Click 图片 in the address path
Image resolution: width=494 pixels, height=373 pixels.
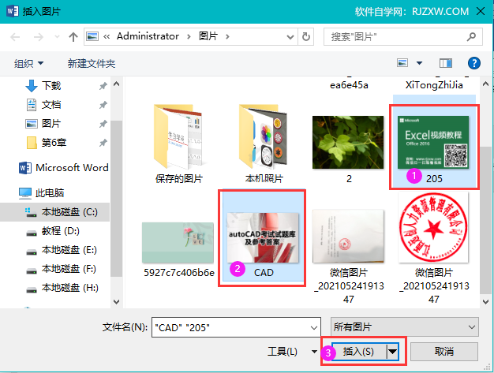tap(208, 36)
